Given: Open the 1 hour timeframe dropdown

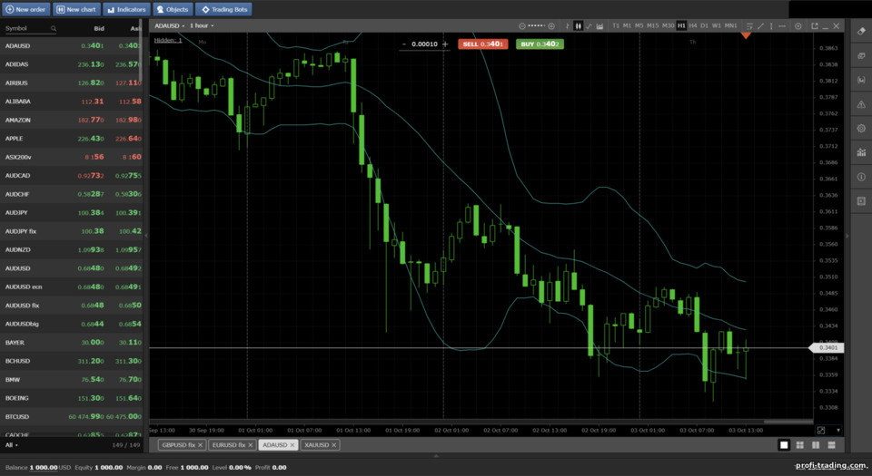Looking at the screenshot, I should point(202,25).
